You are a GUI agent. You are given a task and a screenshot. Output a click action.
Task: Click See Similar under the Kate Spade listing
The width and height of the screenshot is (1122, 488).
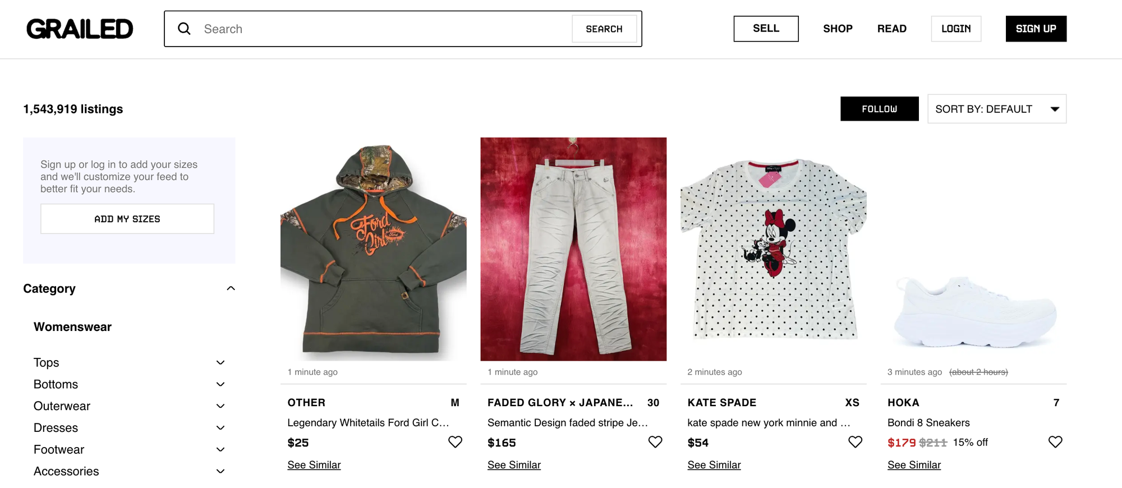coord(714,464)
